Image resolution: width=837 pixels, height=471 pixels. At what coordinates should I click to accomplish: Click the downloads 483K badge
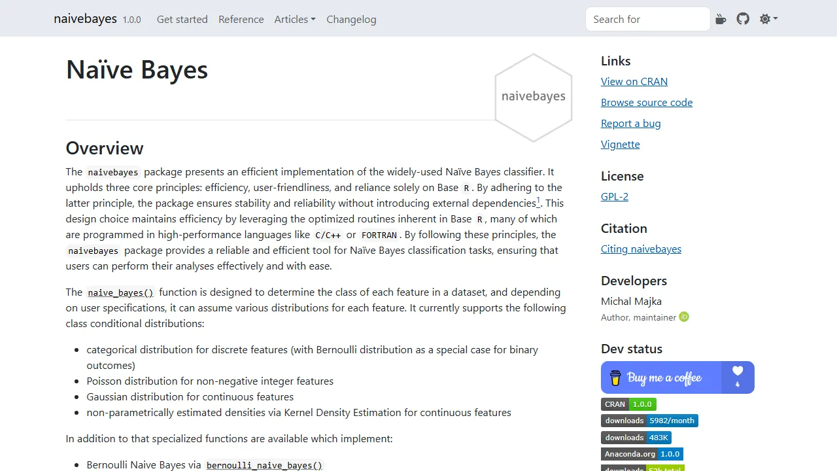coord(636,437)
